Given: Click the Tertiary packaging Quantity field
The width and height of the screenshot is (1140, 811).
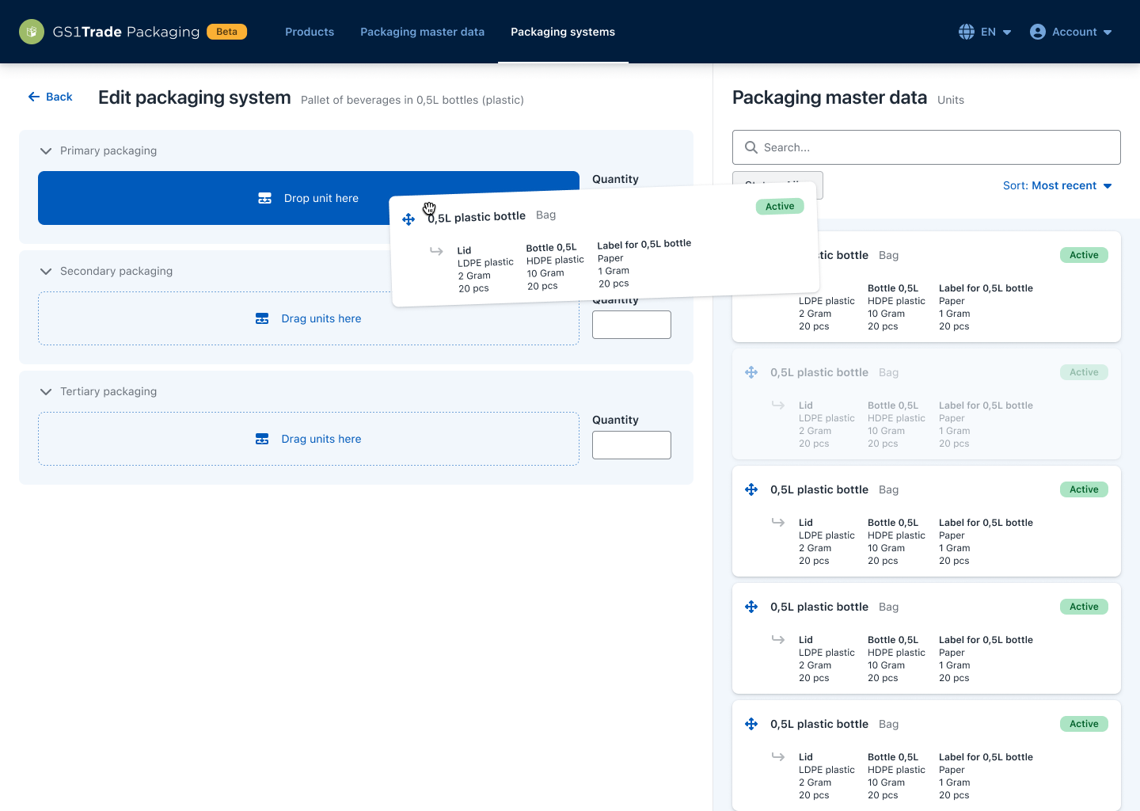Looking at the screenshot, I should click(x=631, y=445).
